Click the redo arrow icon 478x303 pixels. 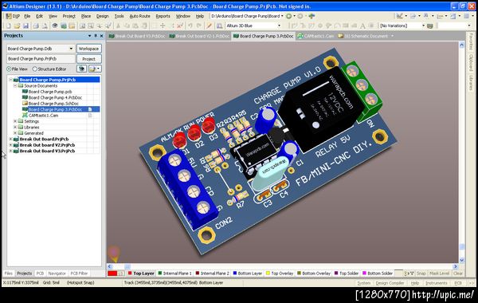coord(198,26)
